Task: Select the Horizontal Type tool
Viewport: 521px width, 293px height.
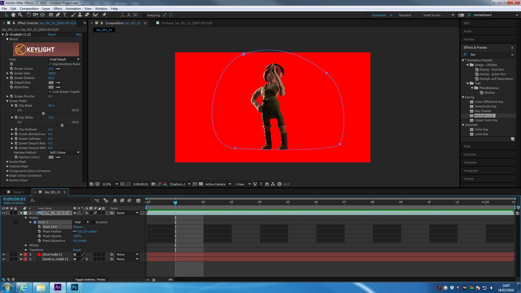Action: point(64,15)
